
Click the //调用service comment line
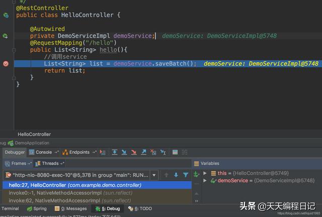pyautogui.click(x=65, y=57)
